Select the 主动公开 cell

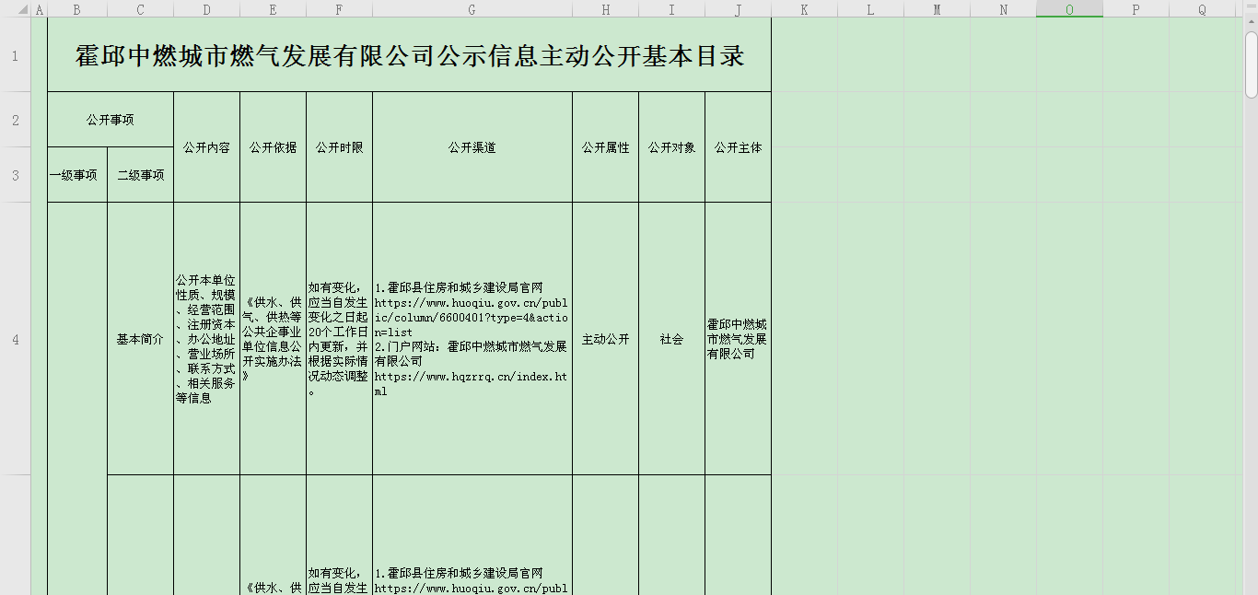click(x=605, y=339)
